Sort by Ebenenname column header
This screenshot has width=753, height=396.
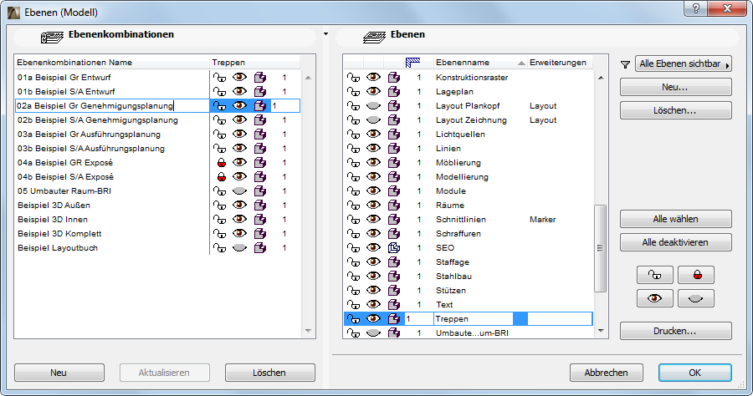click(x=479, y=63)
